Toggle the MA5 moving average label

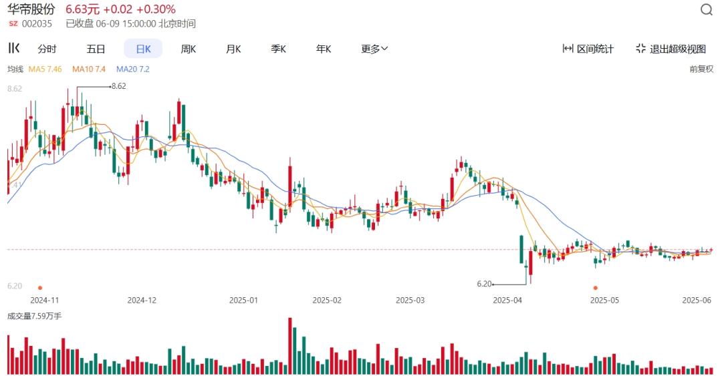coord(45,69)
